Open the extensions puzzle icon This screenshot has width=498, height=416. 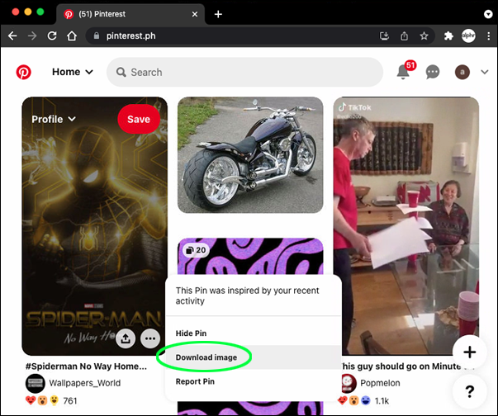(x=448, y=35)
